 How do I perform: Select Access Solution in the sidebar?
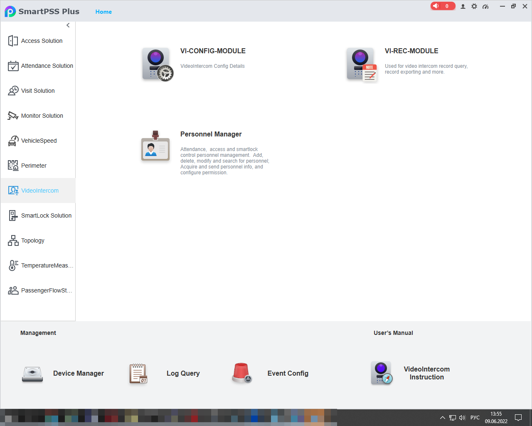(x=42, y=41)
